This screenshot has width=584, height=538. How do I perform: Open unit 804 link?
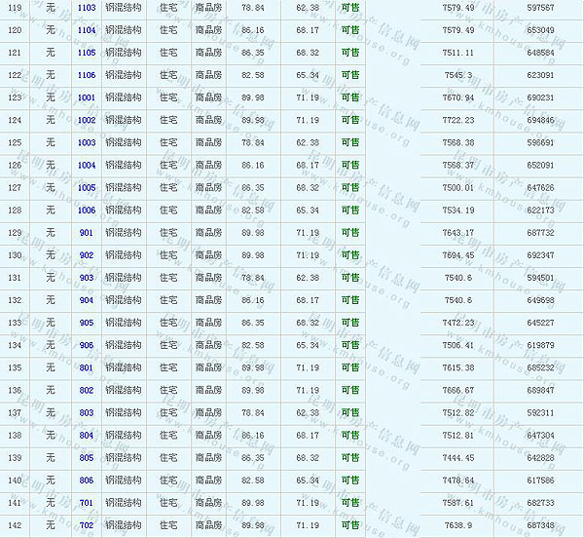click(x=87, y=435)
